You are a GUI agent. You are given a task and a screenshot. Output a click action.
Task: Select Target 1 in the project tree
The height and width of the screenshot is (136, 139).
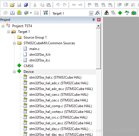(x=24, y=32)
